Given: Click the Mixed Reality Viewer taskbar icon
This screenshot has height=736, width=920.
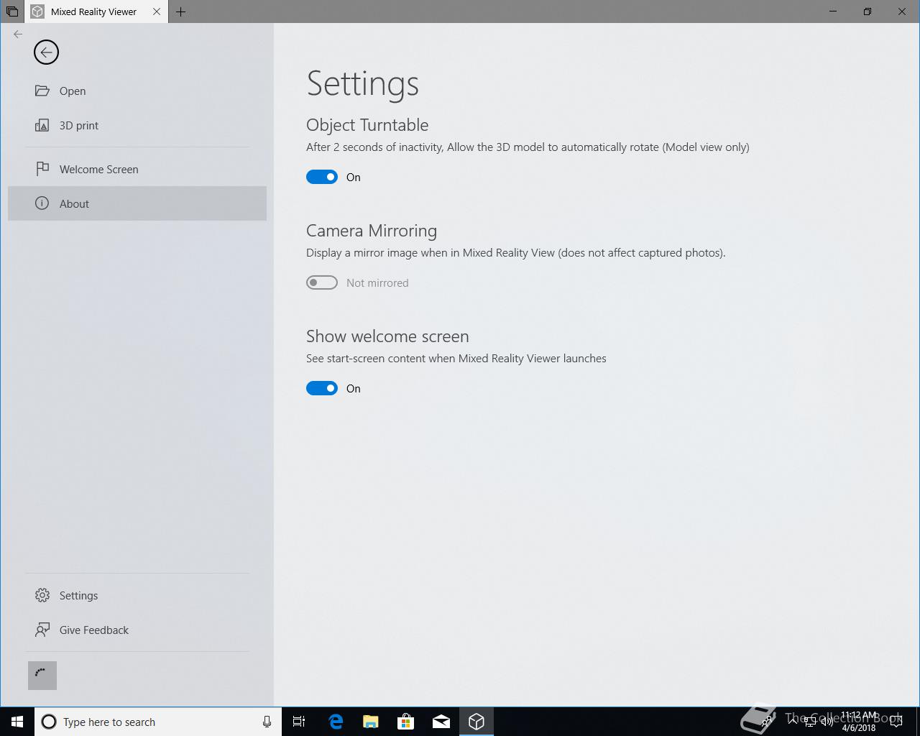Looking at the screenshot, I should tap(477, 722).
